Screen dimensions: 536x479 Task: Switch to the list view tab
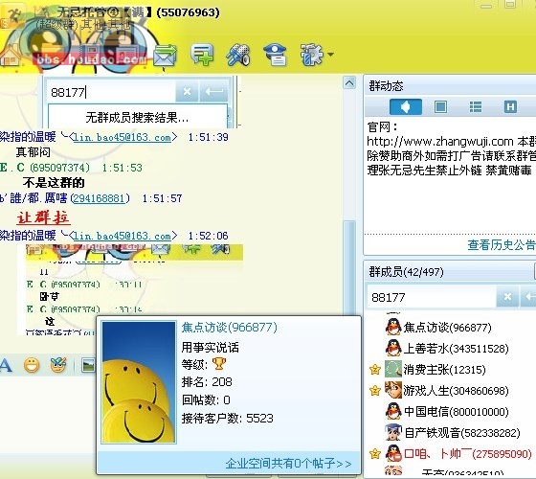coord(476,107)
